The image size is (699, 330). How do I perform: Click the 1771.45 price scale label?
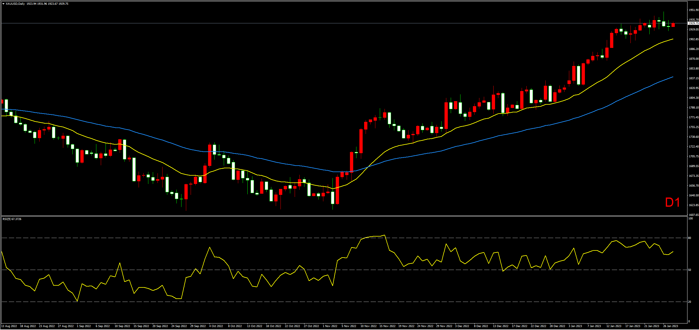point(694,117)
